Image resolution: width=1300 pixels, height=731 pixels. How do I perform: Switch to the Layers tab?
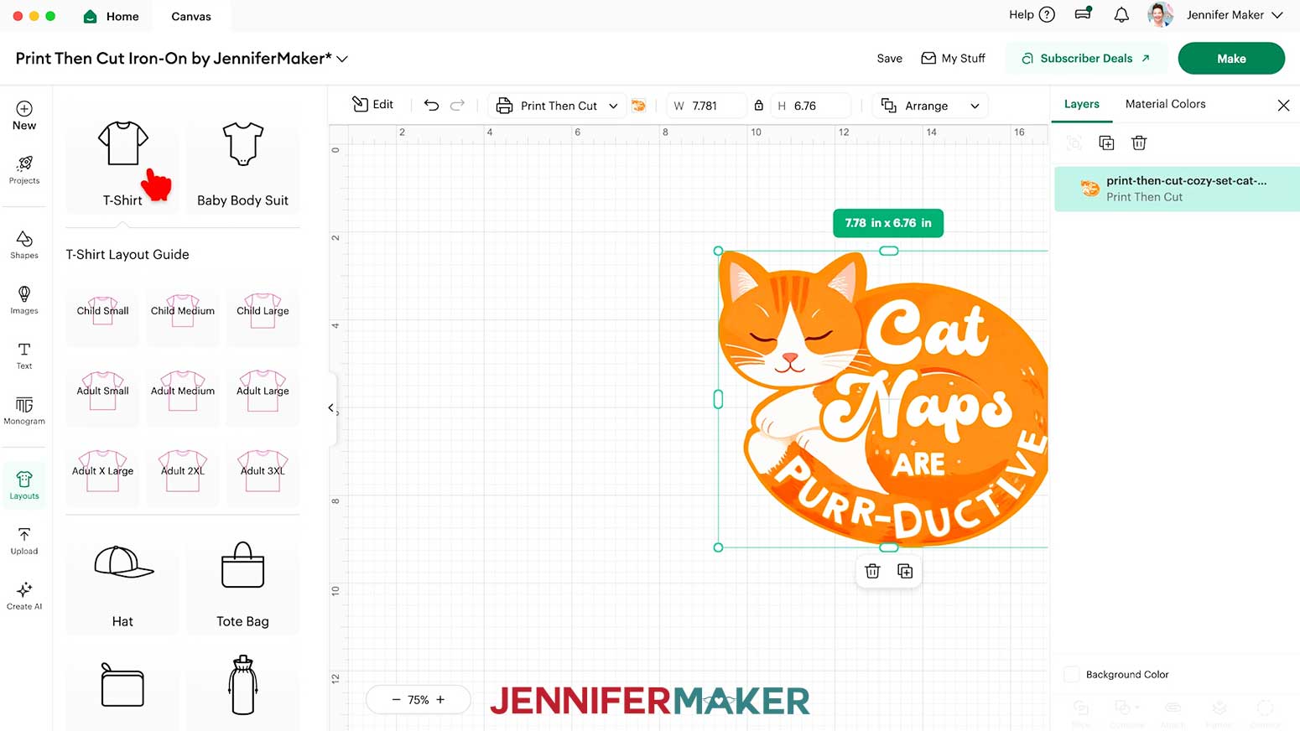1081,104
